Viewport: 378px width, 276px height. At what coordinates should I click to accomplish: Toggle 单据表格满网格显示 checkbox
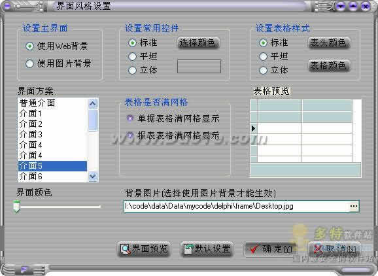[x=130, y=118]
